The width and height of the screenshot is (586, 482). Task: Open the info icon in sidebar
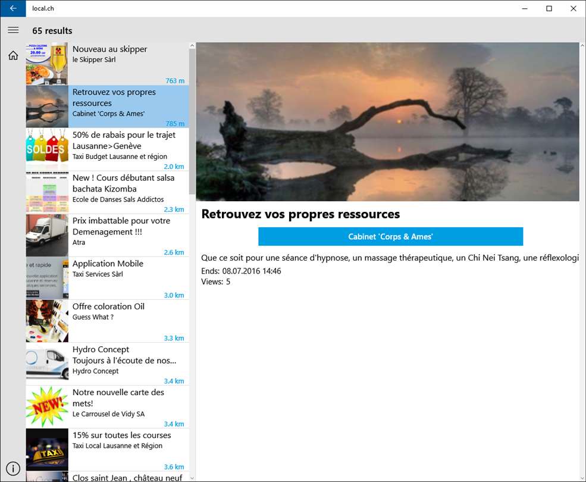(13, 468)
